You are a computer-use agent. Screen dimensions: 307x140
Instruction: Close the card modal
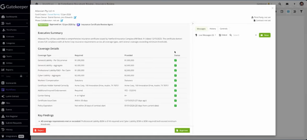pos(272,8)
